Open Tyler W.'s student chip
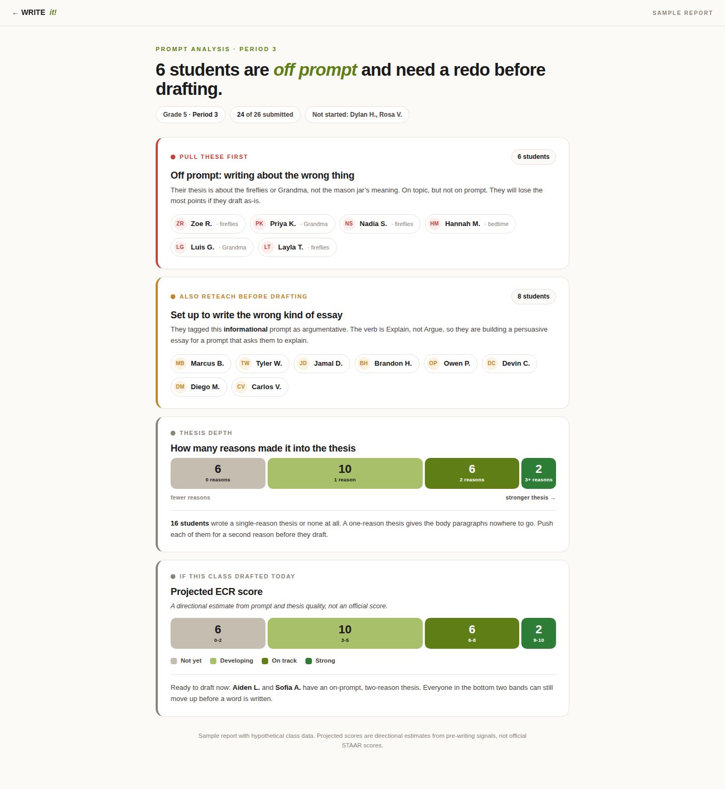 (x=262, y=364)
